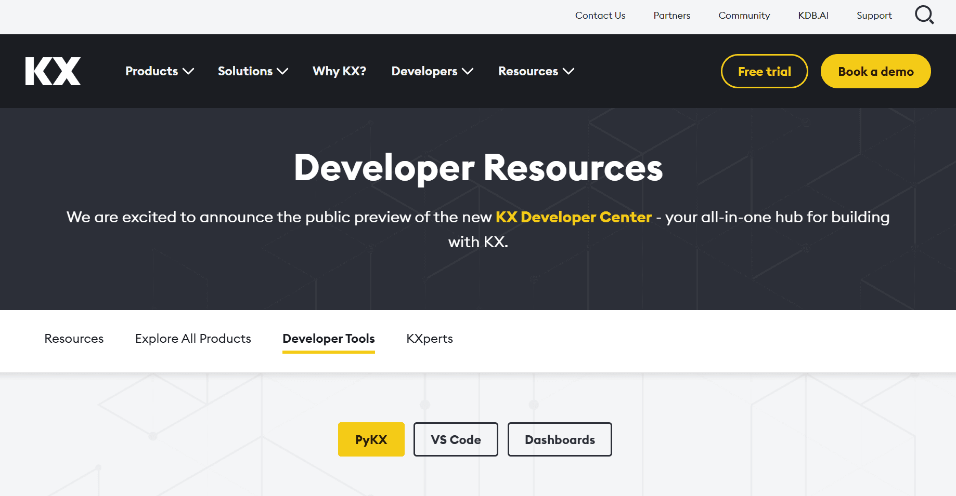Switch to the Resources section tab
This screenshot has width=956, height=496.
point(74,339)
